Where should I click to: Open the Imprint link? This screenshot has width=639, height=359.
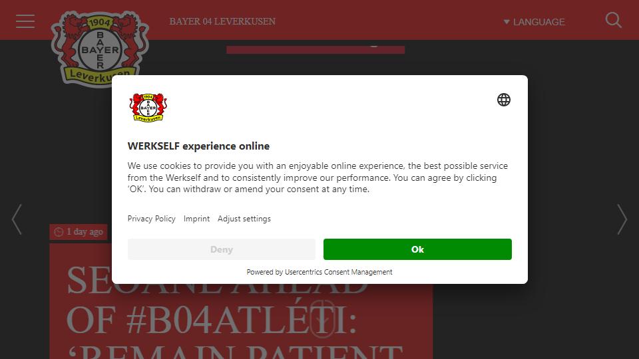(x=196, y=219)
